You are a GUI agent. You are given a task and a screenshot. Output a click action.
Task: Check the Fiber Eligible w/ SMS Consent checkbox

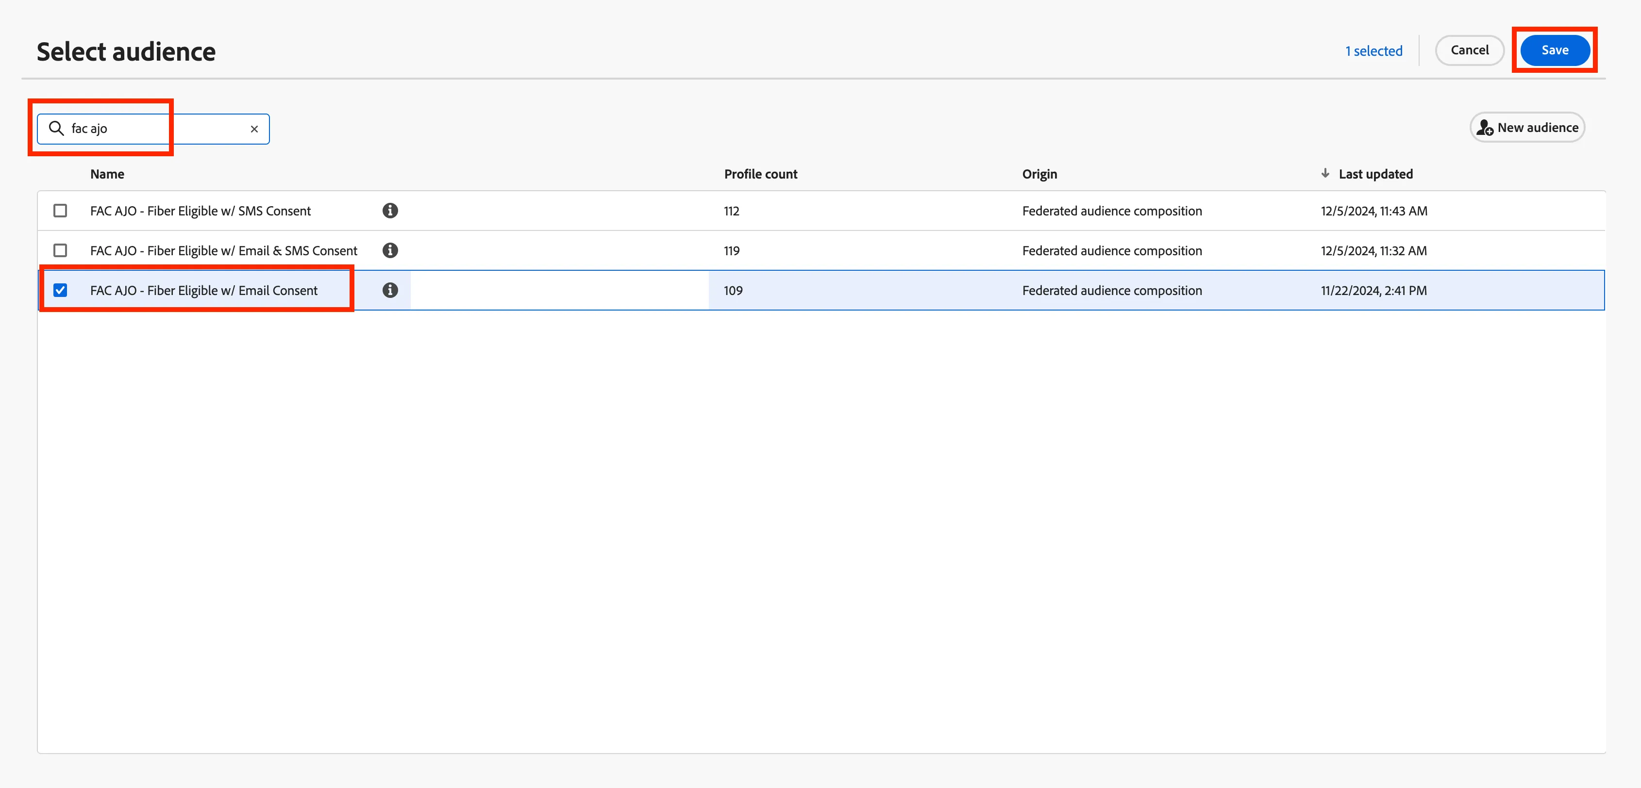[60, 211]
